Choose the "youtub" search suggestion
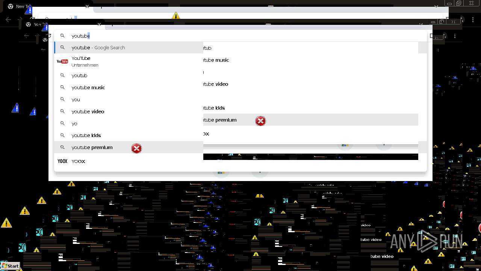Screen dimensions: 481x271 coord(129,75)
